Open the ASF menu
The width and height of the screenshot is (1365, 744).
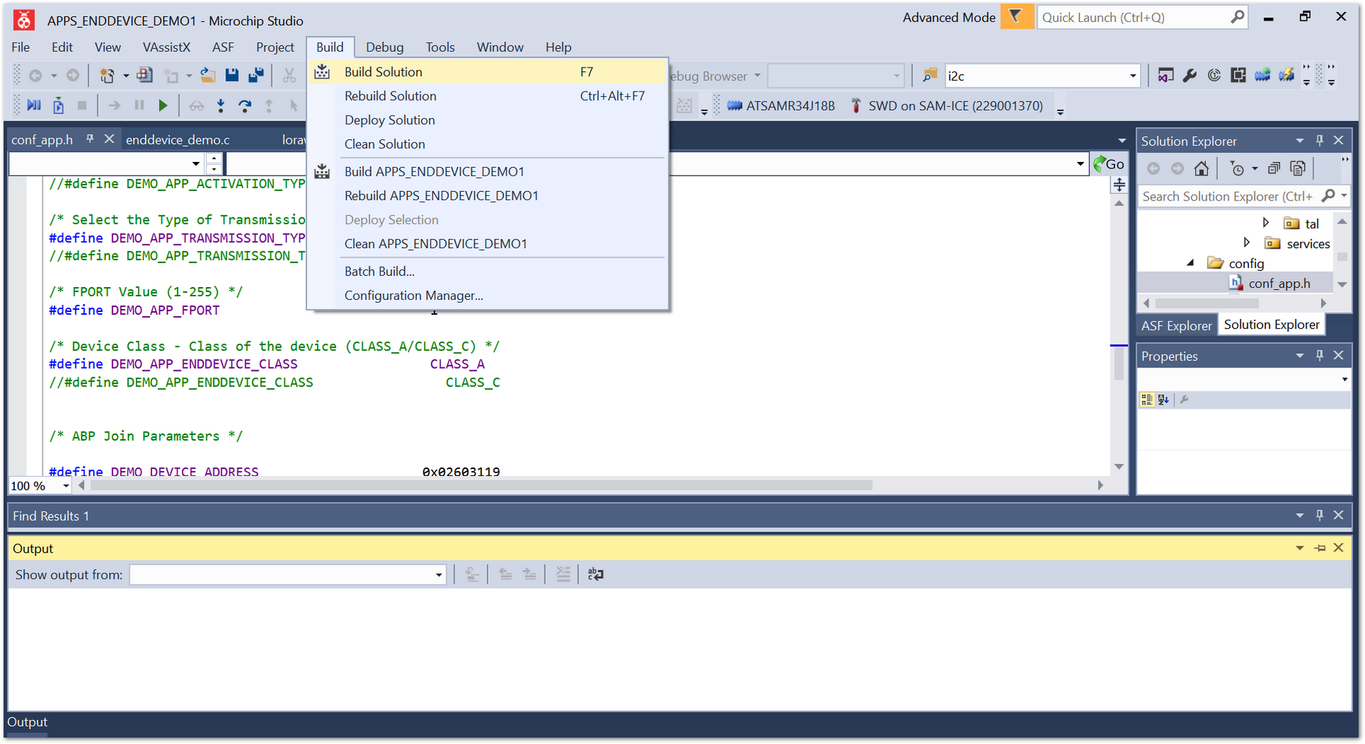223,47
